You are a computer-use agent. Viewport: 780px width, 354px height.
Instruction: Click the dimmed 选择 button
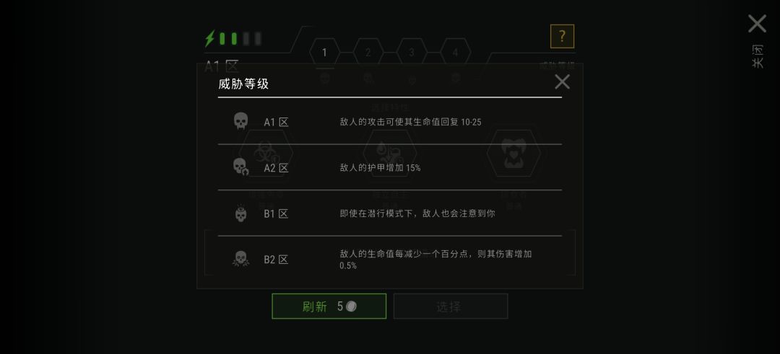[451, 306]
